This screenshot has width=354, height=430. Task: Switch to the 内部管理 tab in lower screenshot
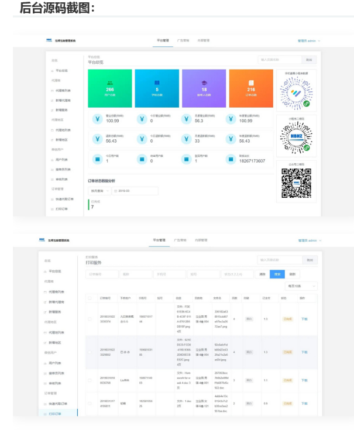coord(202,240)
